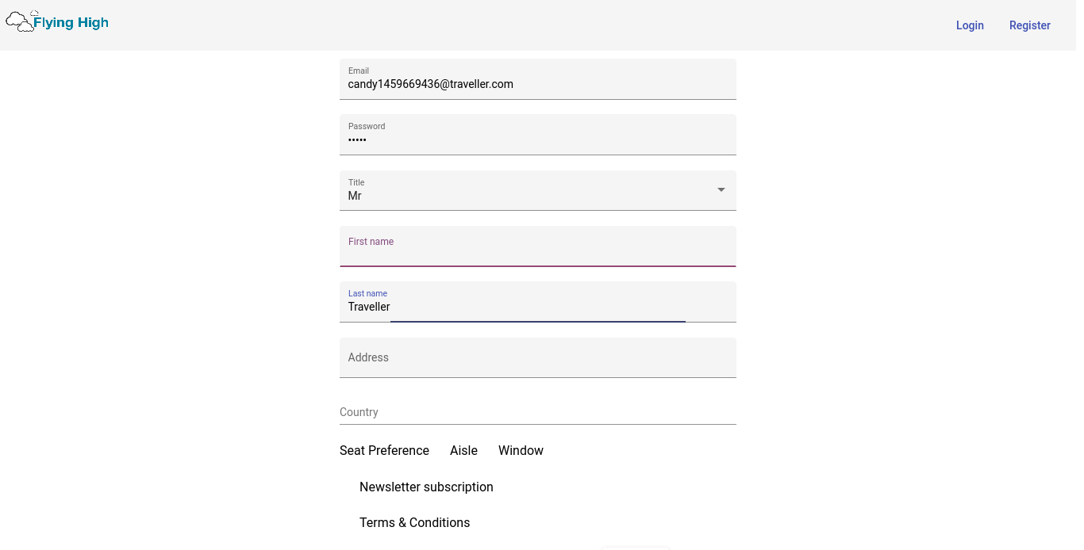Click the Flying High cloud logo
Image resolution: width=1084 pixels, height=550 pixels.
click(x=57, y=21)
